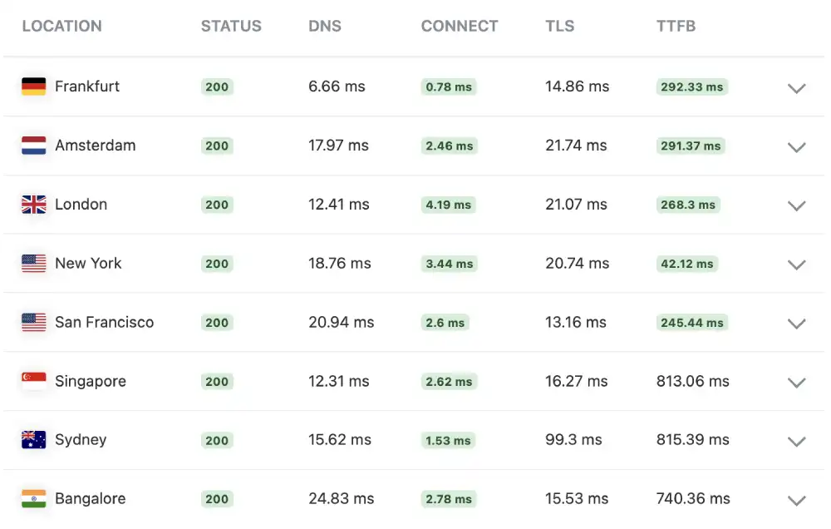
Task: Expand the New York row details
Action: point(796,265)
